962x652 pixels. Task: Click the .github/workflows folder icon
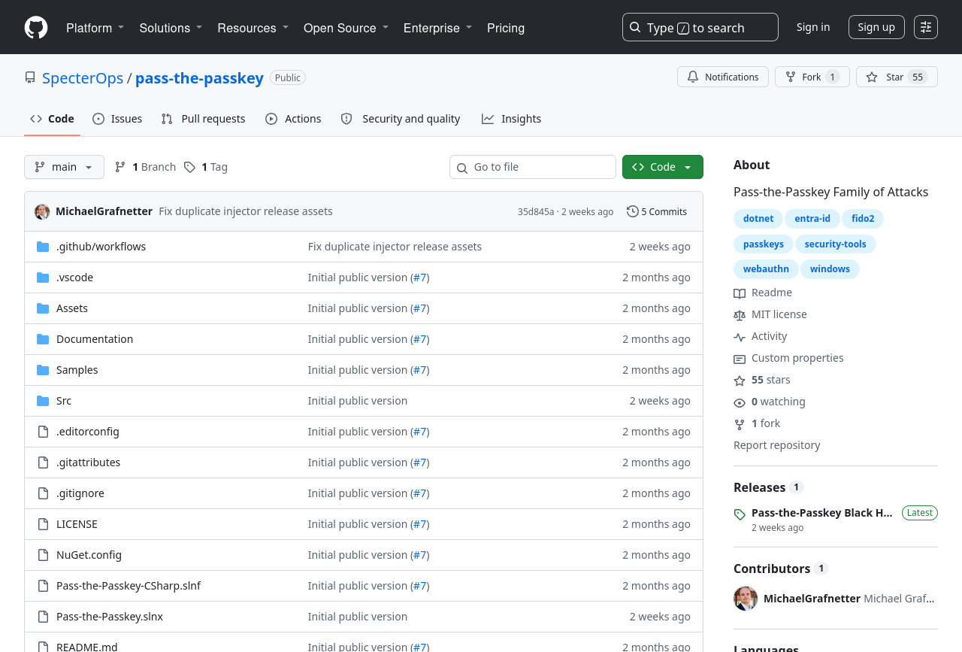43,247
